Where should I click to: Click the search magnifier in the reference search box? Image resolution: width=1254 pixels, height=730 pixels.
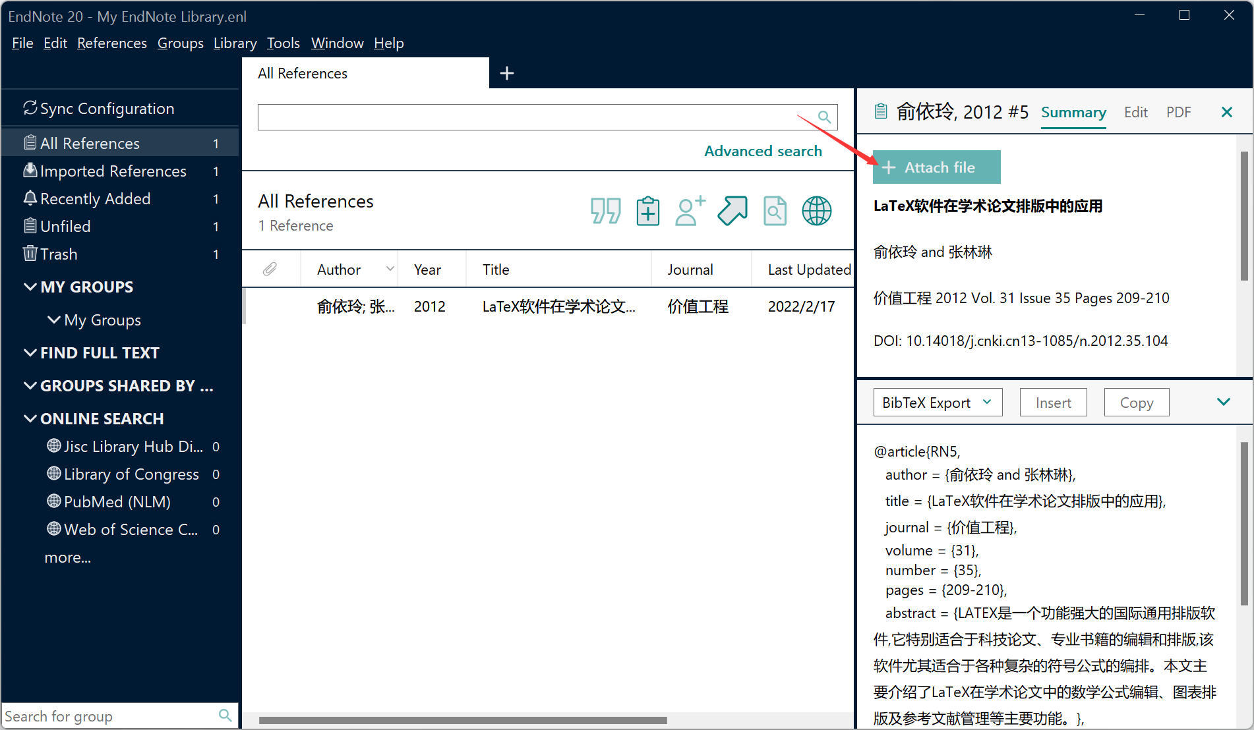coord(824,117)
